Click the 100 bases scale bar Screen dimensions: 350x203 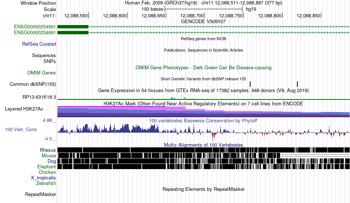(204, 9)
